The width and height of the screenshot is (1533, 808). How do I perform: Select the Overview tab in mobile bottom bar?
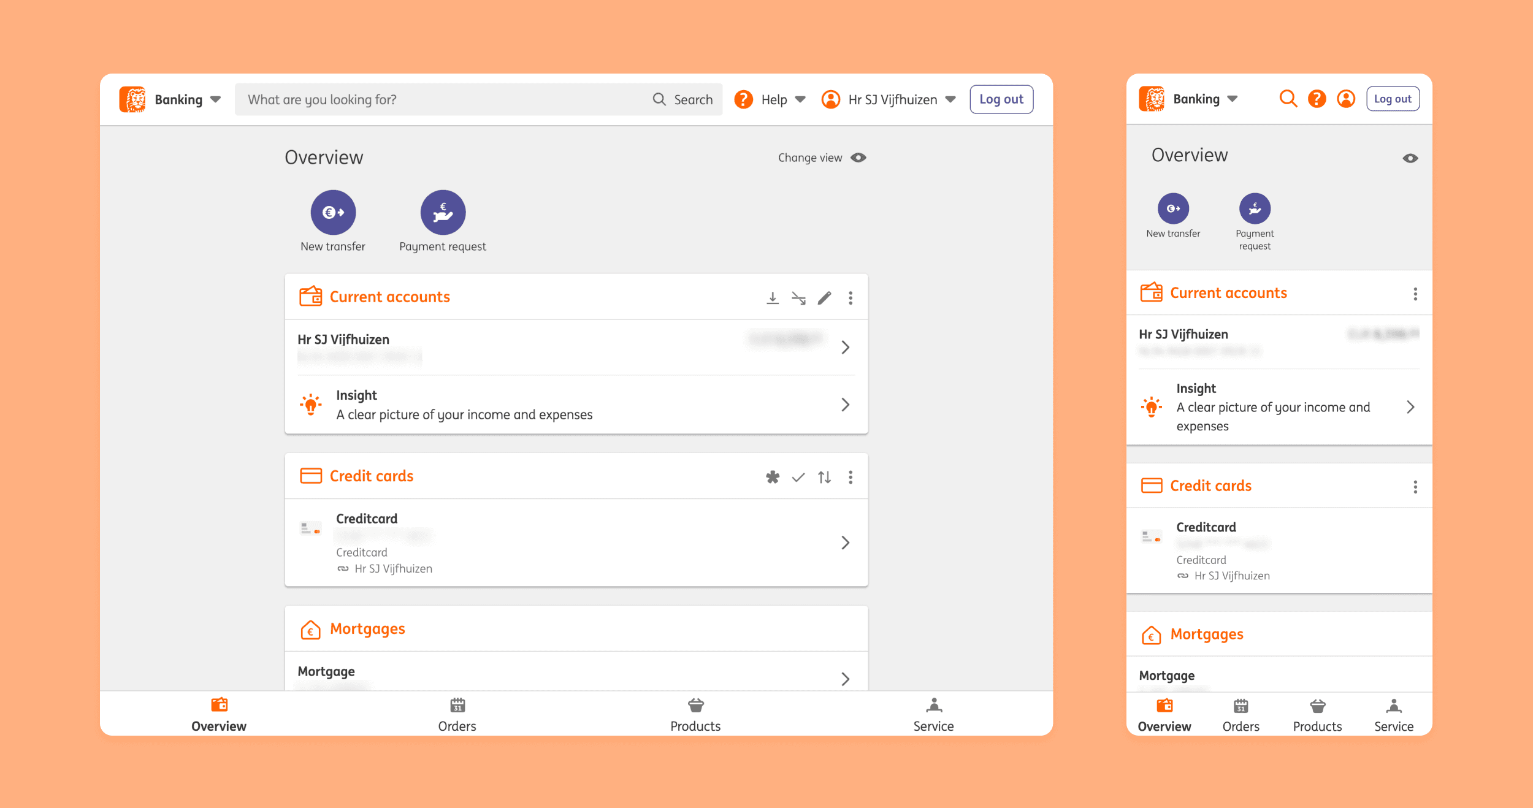coord(1164,715)
